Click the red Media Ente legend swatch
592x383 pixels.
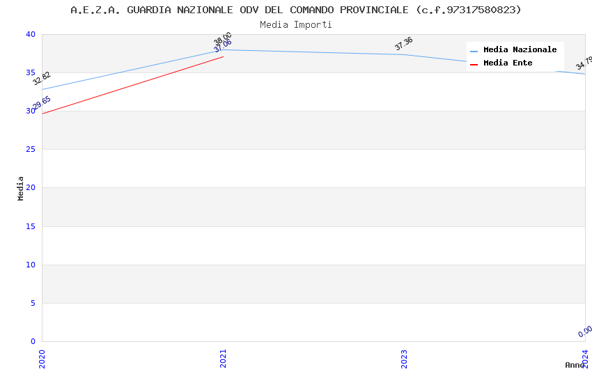click(474, 65)
